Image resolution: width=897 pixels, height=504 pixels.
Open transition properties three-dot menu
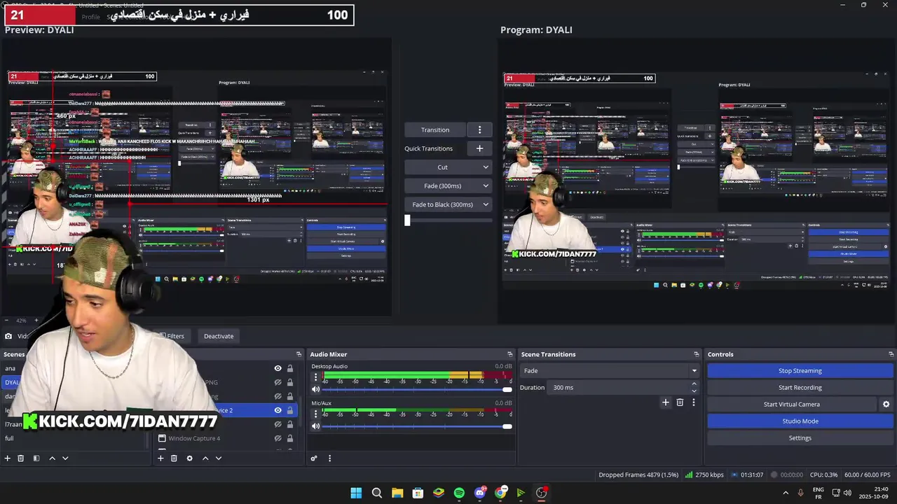coord(694,402)
